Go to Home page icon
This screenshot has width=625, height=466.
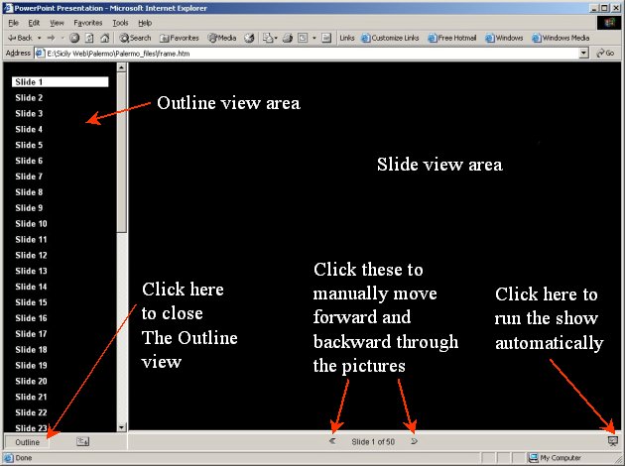pyautogui.click(x=104, y=38)
